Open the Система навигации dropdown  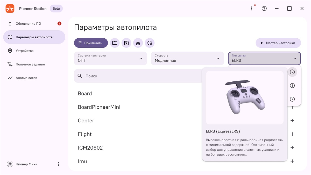(x=110, y=58)
